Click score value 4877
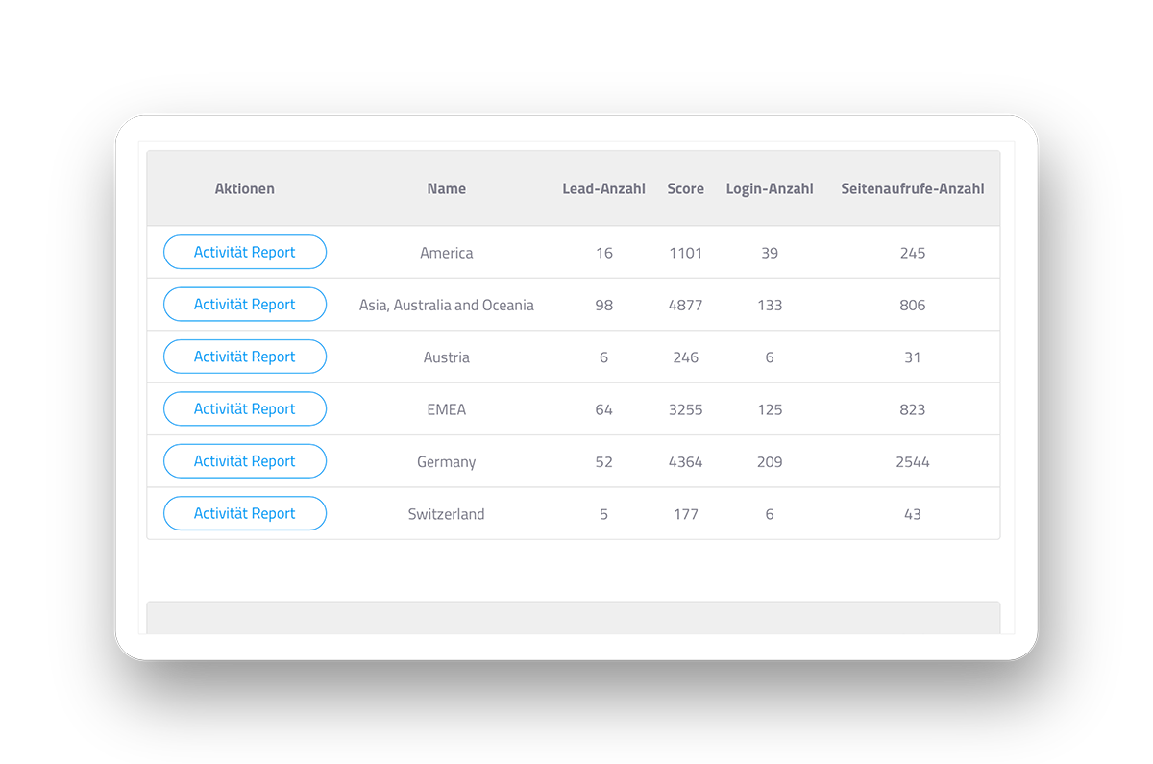 click(x=686, y=305)
